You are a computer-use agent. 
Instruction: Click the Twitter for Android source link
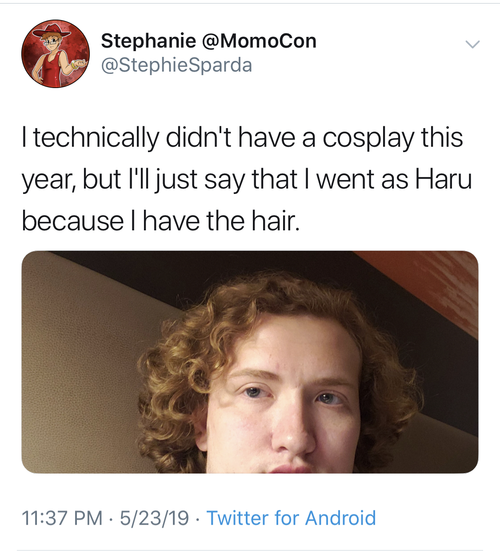point(291,518)
